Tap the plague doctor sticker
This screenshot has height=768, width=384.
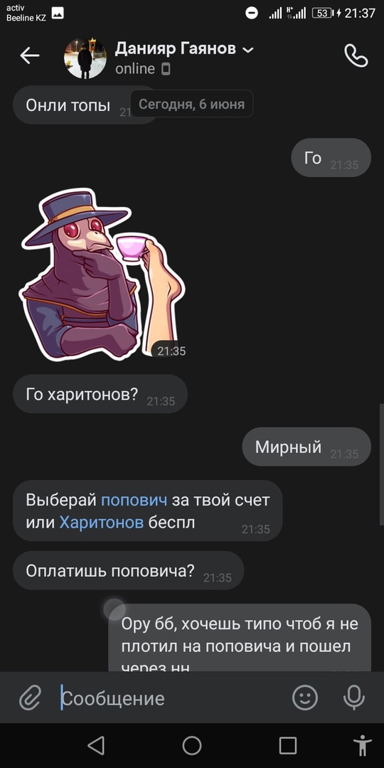click(x=102, y=274)
